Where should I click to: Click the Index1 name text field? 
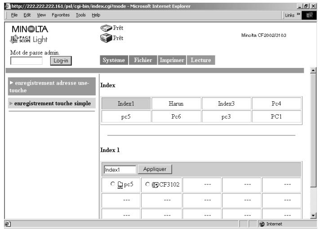120,170
